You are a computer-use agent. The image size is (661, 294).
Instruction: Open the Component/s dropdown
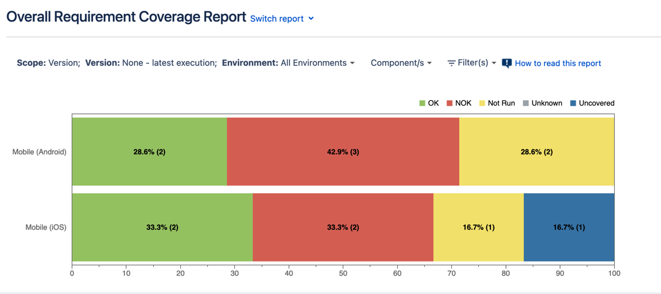[x=401, y=63]
